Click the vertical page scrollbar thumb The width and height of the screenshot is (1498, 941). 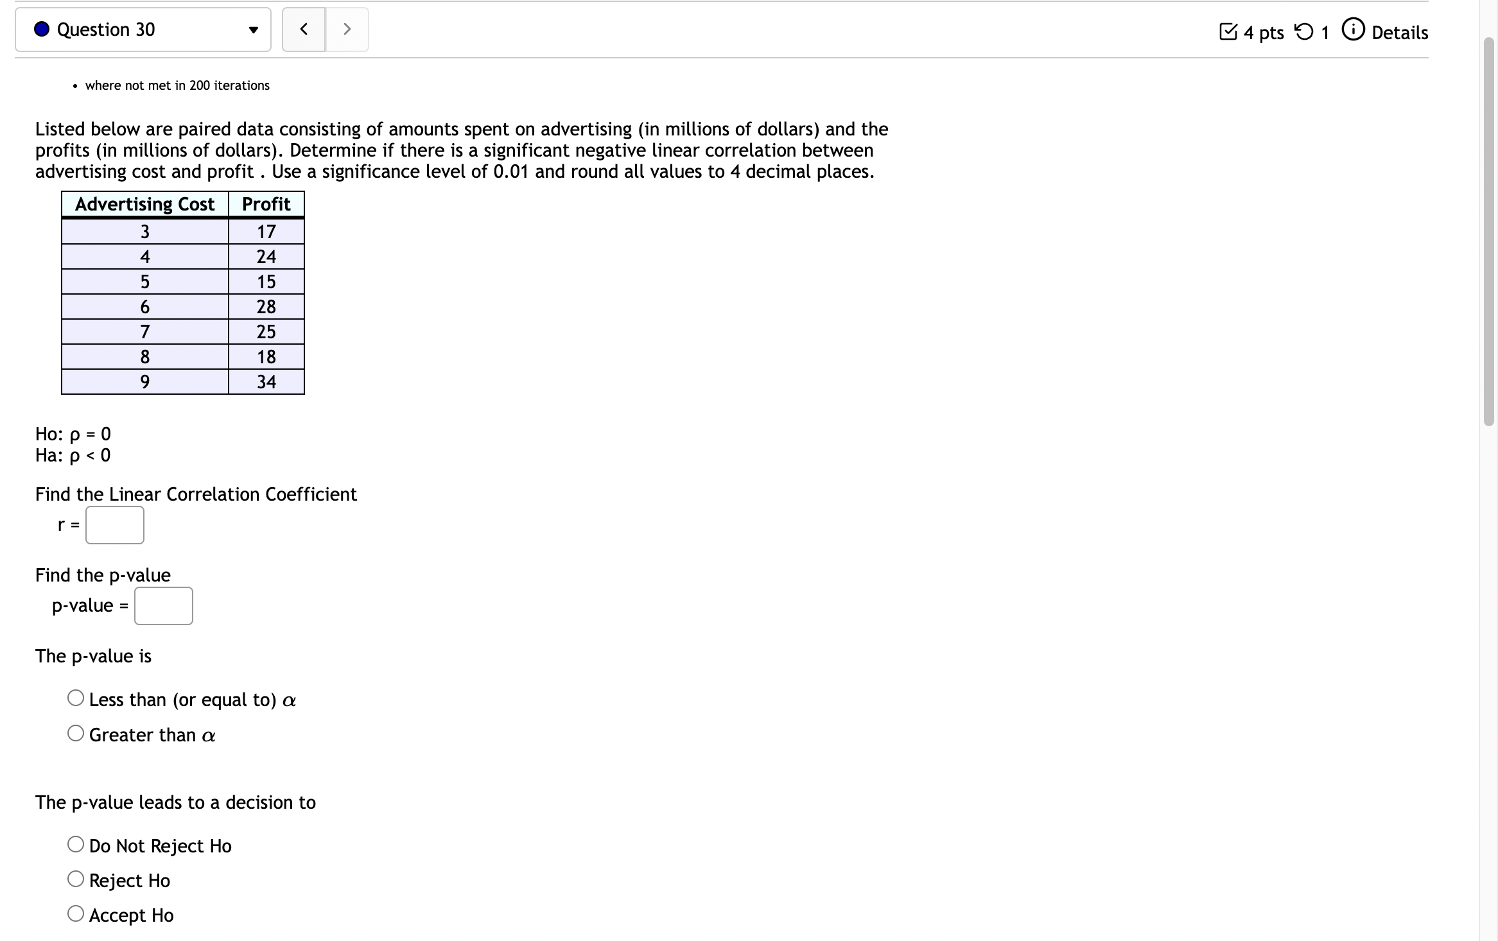point(1490,231)
